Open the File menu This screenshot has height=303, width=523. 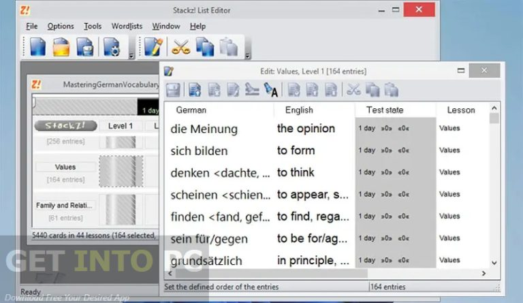(x=32, y=26)
